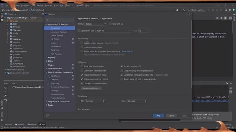236x132 pixels.
Task: Open the font dropdown showing Segoe UI
Action: click(x=113, y=30)
